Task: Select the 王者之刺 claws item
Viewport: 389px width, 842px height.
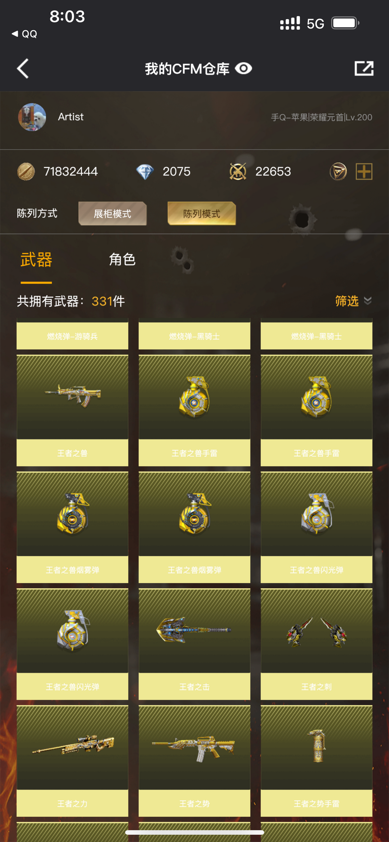Action: (317, 644)
